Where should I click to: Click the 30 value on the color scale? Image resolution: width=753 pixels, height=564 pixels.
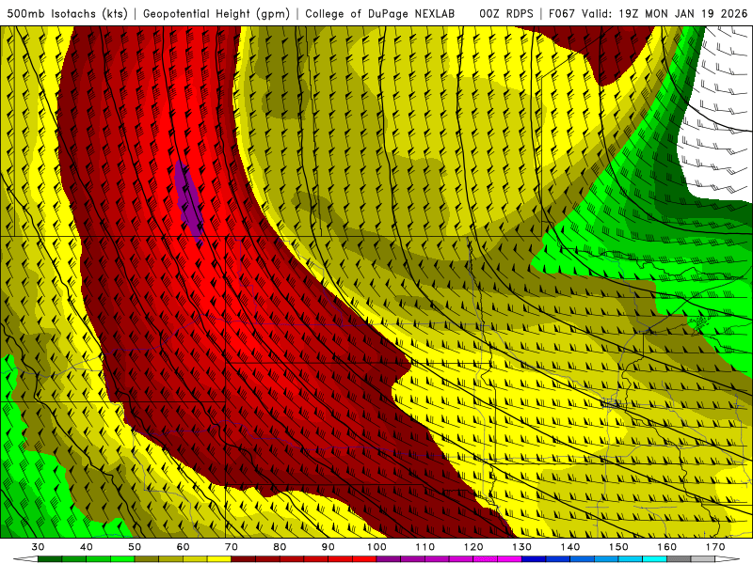point(38,547)
